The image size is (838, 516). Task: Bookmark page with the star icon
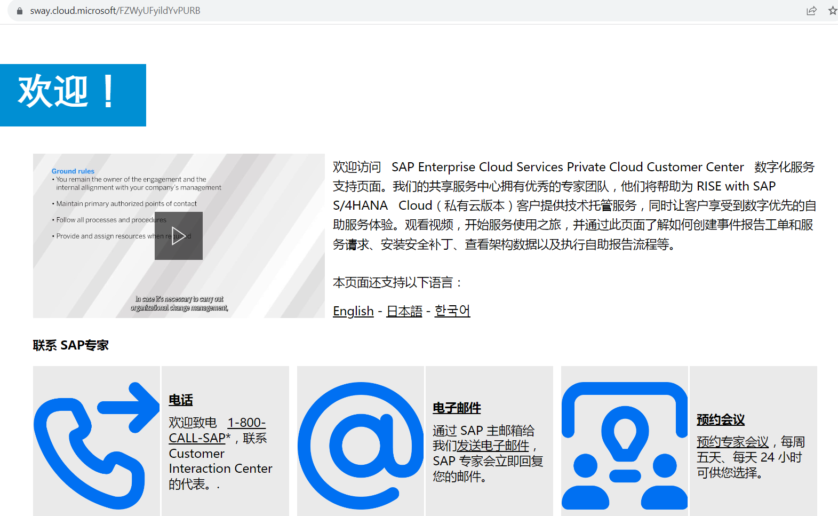click(x=833, y=11)
